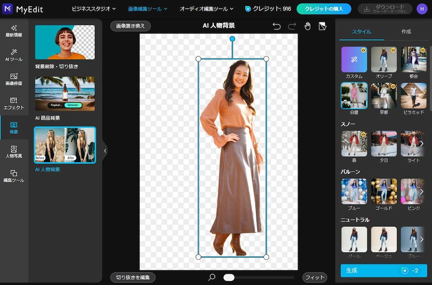Adjust the zoom slider at the bottom
Viewport: 432px width, 285px height.
(x=230, y=277)
